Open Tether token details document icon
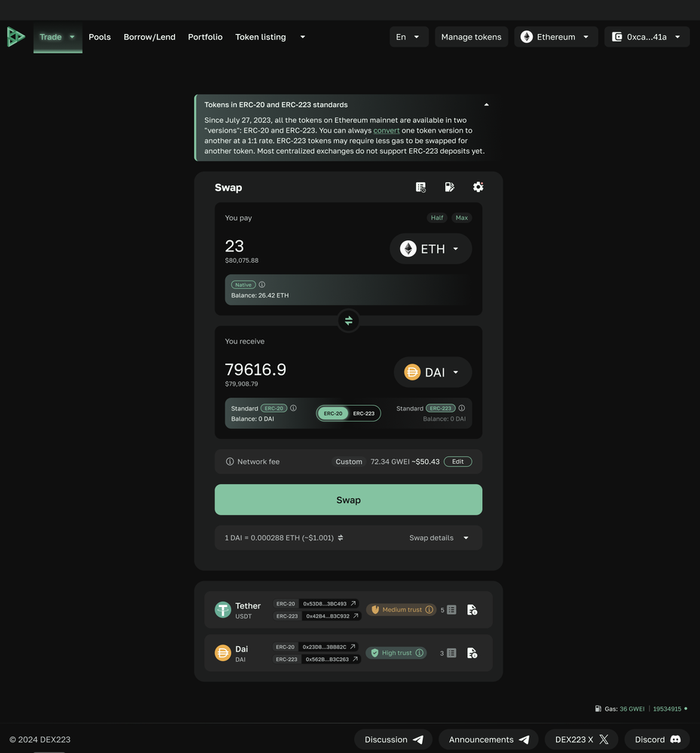 click(472, 610)
